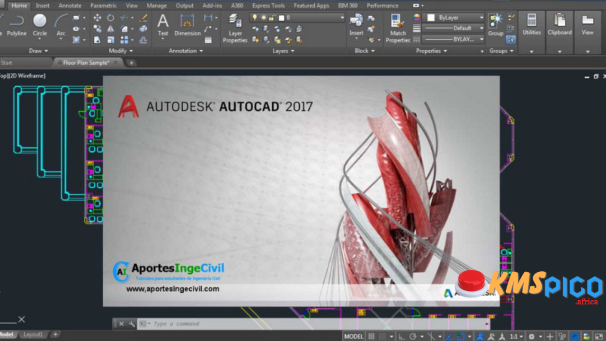Select the Arc draw tool

pyautogui.click(x=61, y=25)
